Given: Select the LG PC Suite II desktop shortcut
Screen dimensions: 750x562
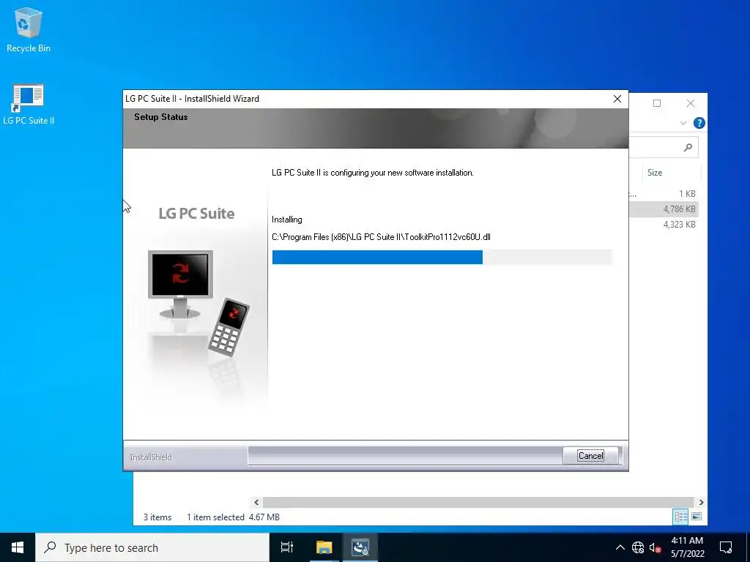Looking at the screenshot, I should 29,104.
